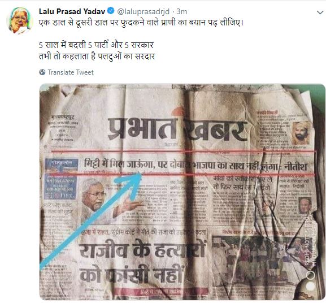Click the blue verified badge
The image size is (326, 303).
tap(111, 11)
